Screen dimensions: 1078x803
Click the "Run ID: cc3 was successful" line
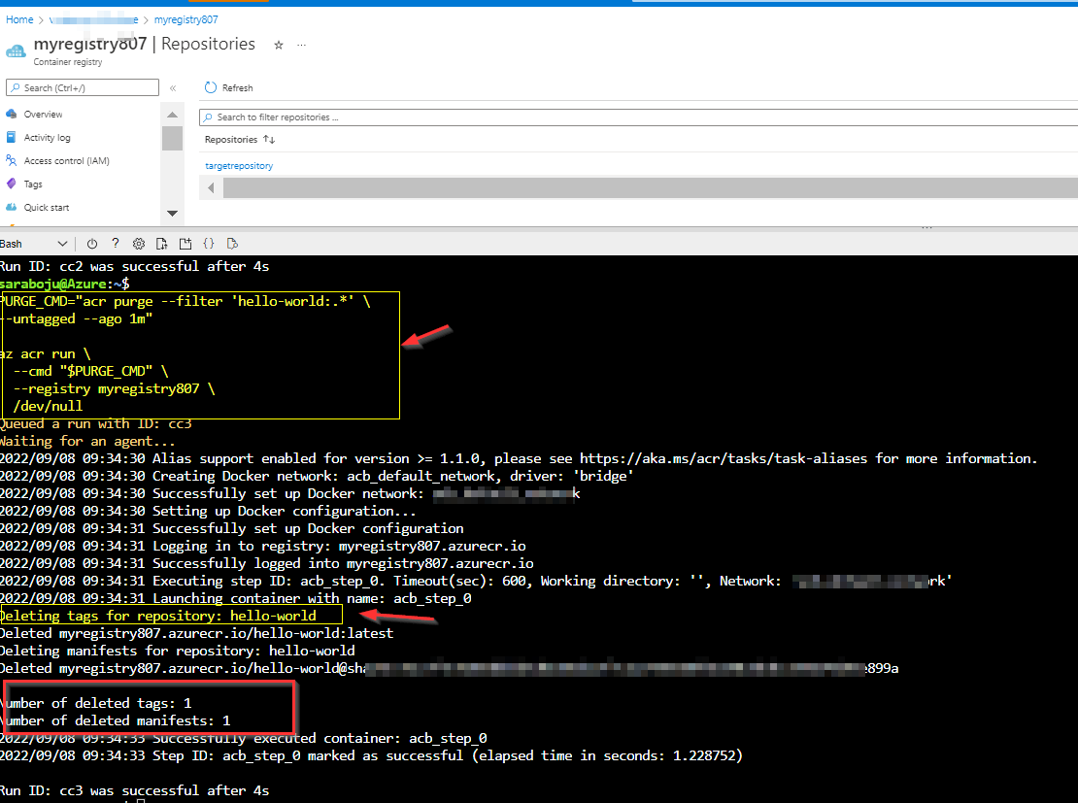coord(134,790)
